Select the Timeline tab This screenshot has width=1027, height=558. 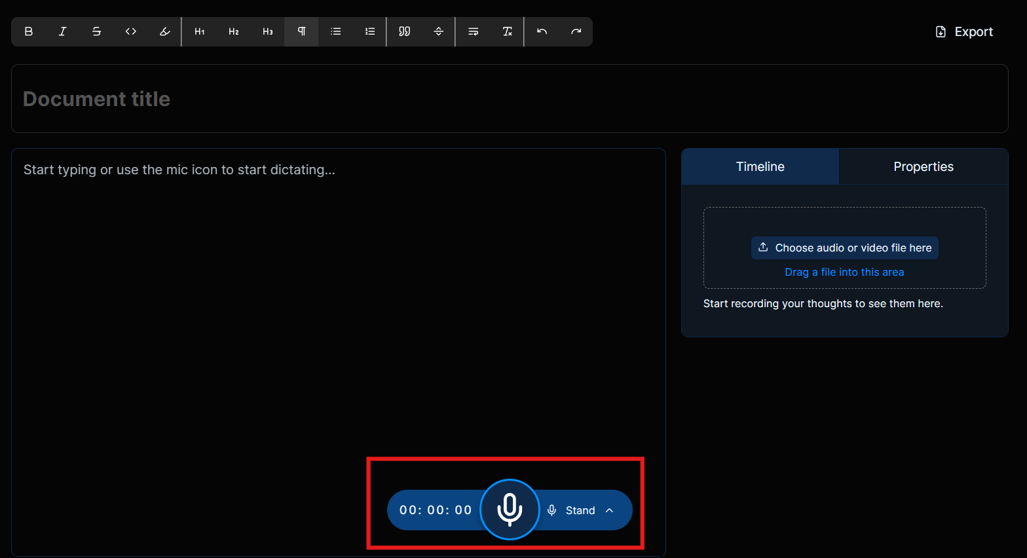760,166
